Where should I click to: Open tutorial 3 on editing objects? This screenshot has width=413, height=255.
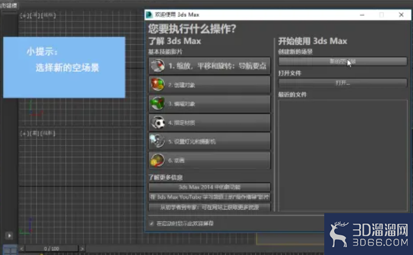(209, 103)
